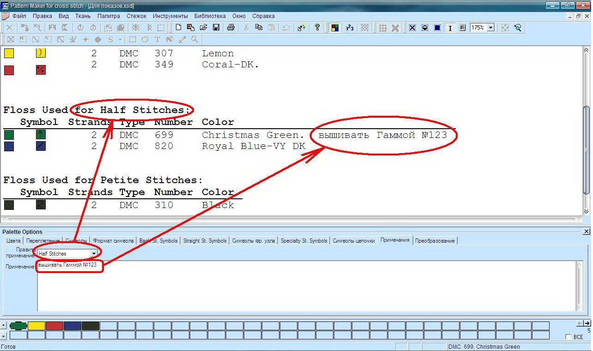
Task: Click the four-color palette view icon
Action: [335, 28]
